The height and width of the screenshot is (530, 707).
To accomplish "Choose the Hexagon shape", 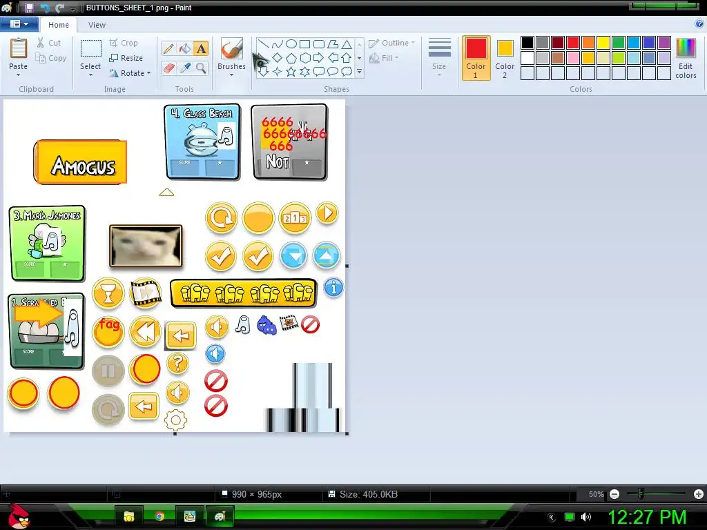I will click(305, 58).
